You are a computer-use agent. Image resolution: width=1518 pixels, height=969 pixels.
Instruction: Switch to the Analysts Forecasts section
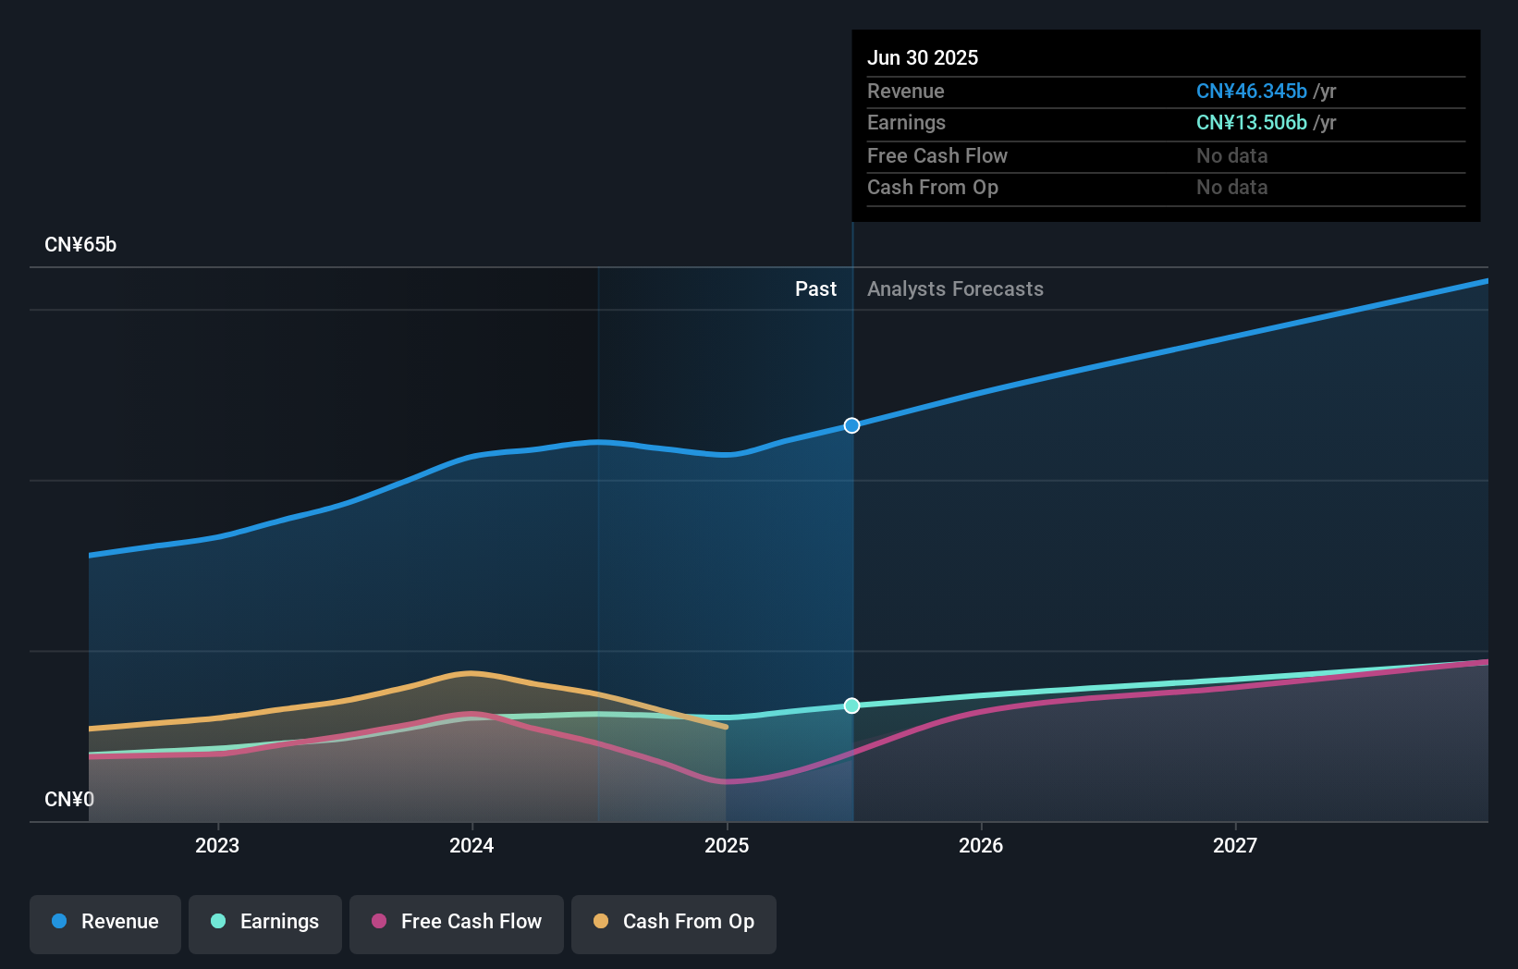point(955,289)
